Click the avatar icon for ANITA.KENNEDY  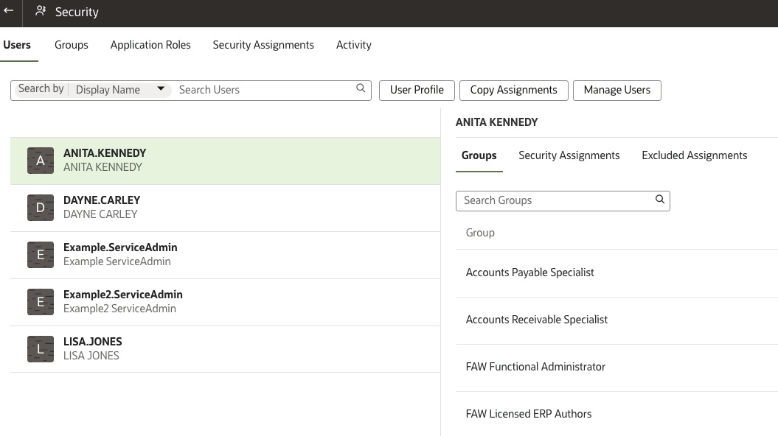(x=41, y=160)
